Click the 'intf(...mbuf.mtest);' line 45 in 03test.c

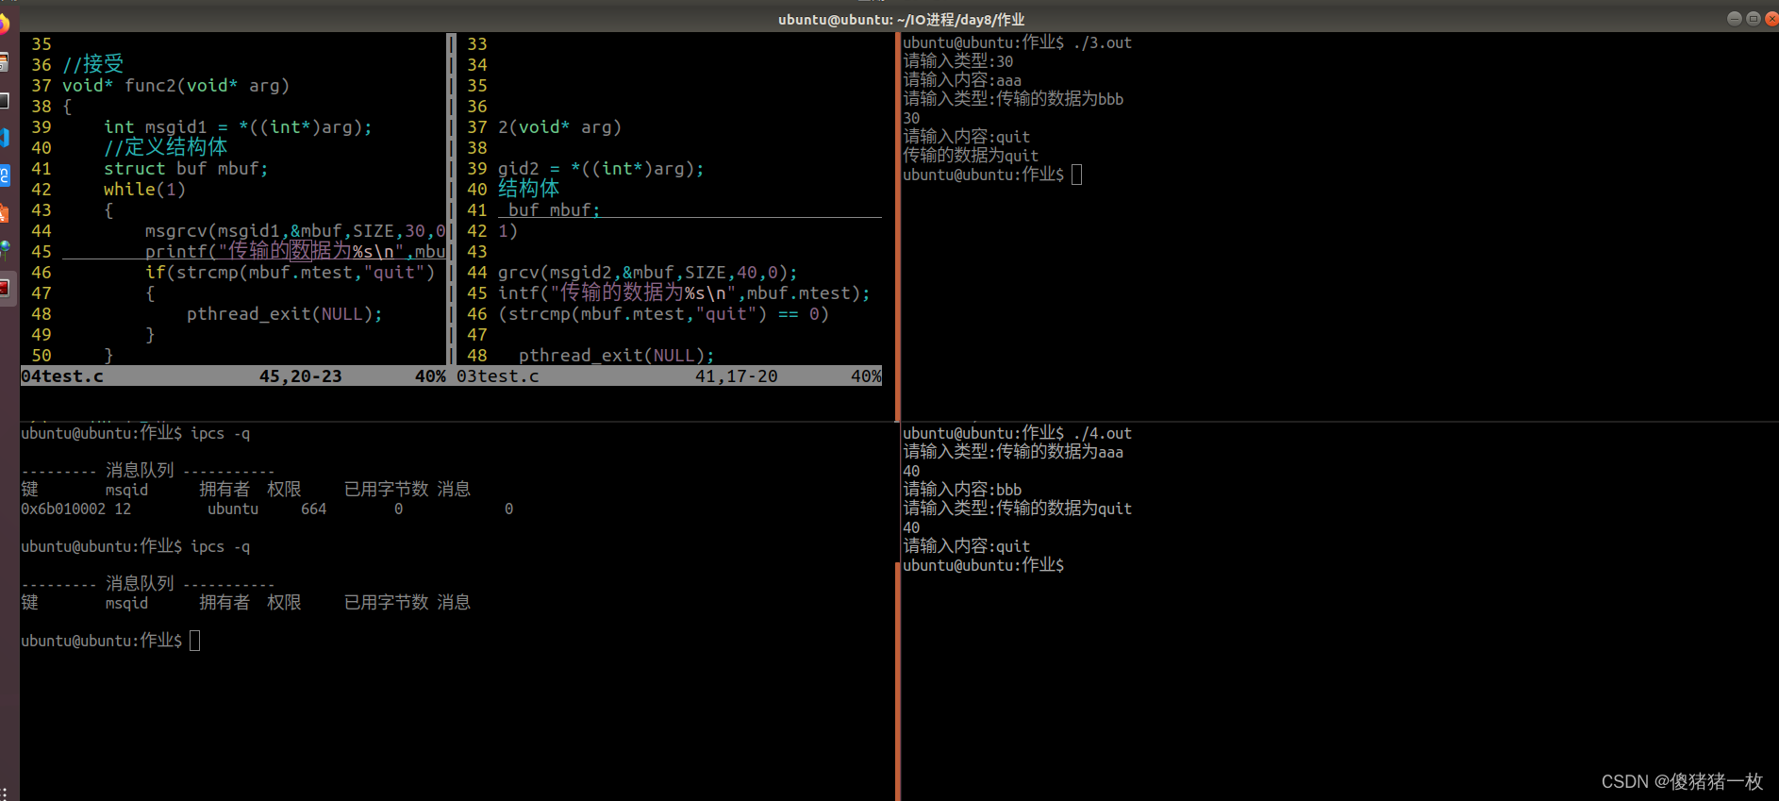click(x=685, y=293)
